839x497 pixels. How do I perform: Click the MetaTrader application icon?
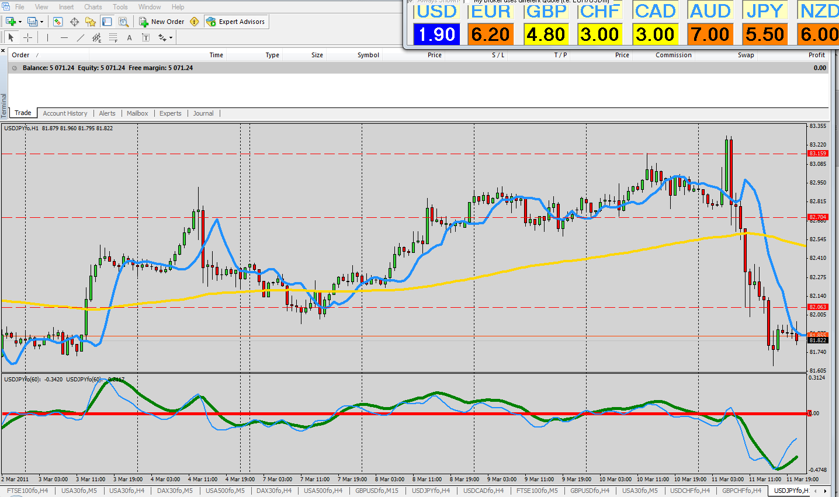(x=6, y=6)
